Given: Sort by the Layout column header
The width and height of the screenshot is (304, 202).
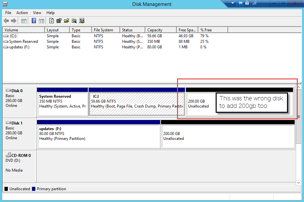Looking at the screenshot, I should tap(57, 30).
